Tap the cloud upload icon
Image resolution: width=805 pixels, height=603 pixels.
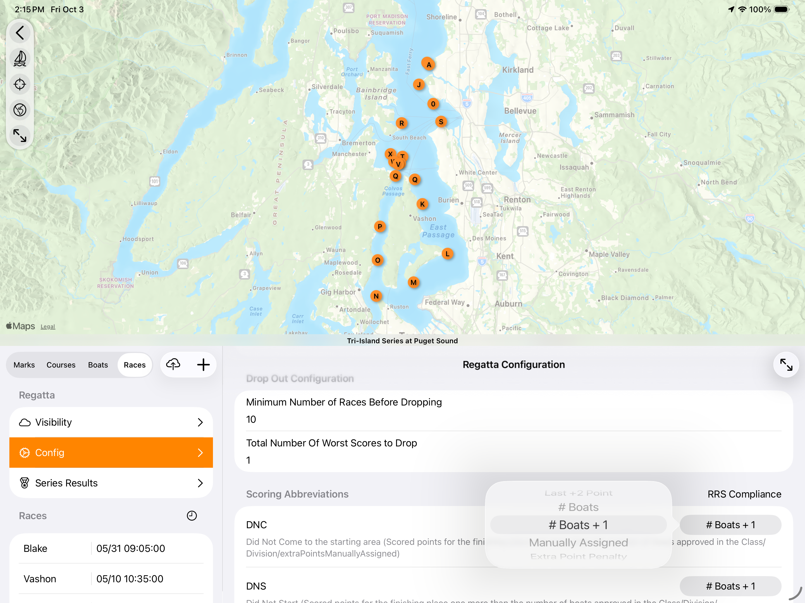pos(173,365)
